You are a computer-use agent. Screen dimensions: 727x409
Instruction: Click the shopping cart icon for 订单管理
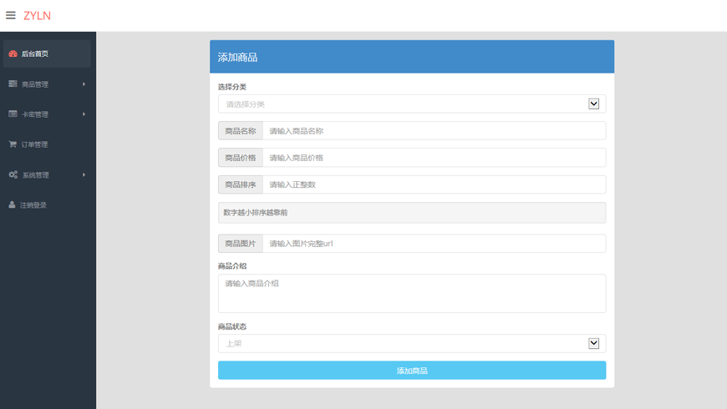coord(13,144)
